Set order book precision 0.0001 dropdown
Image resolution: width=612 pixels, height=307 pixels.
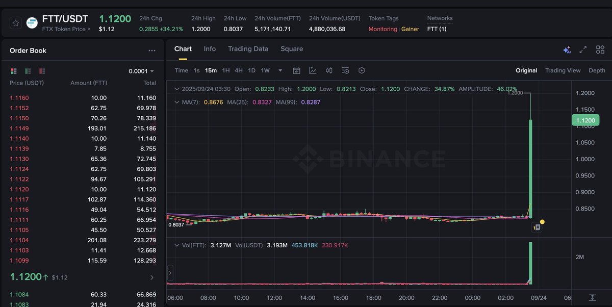point(141,71)
